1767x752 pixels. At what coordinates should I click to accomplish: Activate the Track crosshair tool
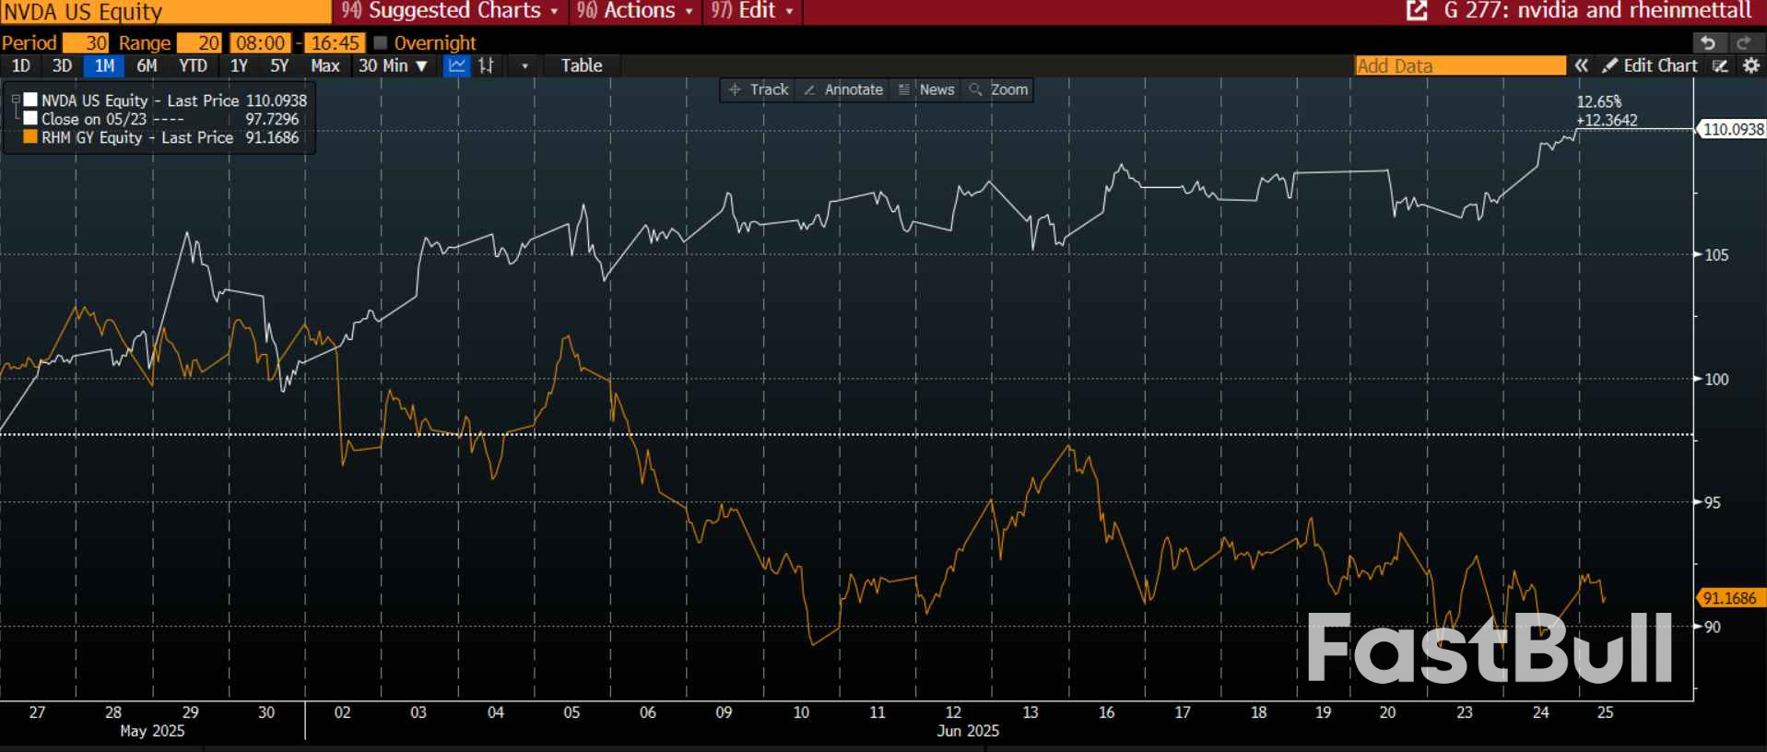tap(759, 89)
